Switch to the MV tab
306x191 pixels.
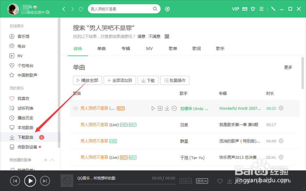point(149,49)
